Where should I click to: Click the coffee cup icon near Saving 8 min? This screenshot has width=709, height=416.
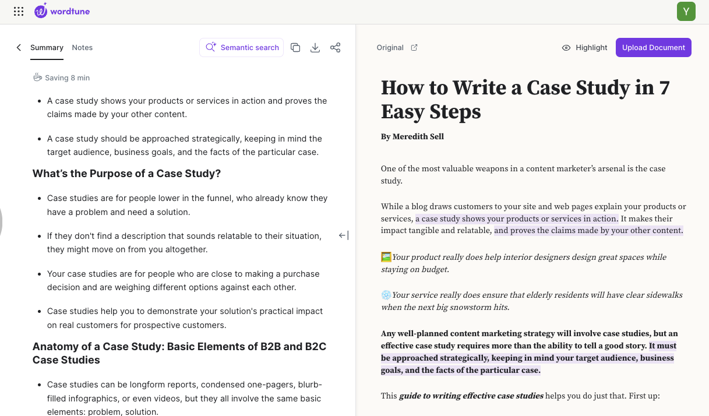[37, 77]
